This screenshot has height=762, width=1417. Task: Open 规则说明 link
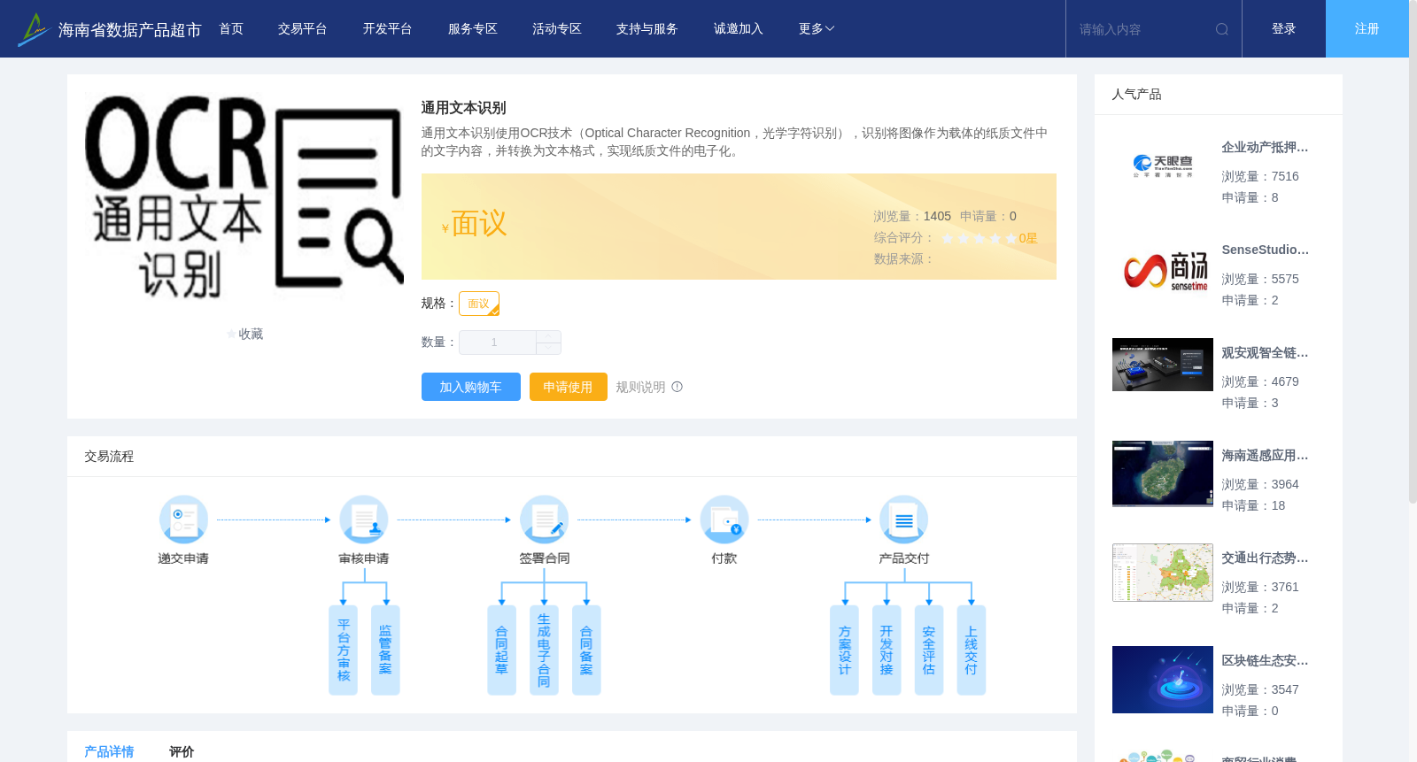coord(640,387)
